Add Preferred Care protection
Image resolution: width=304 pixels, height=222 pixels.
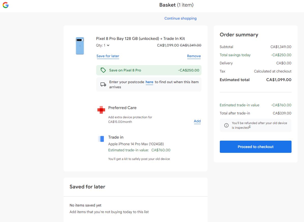pos(197,121)
